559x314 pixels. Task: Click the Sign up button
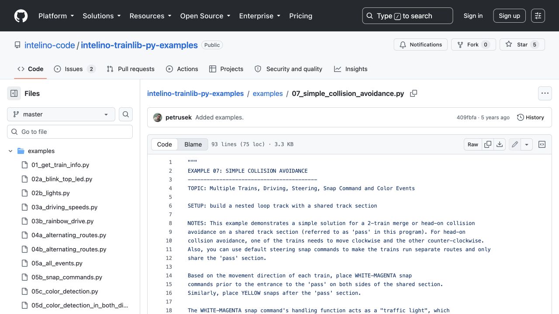(509, 16)
